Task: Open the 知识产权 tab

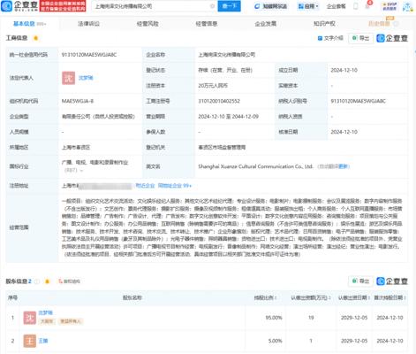Action: click(x=324, y=24)
